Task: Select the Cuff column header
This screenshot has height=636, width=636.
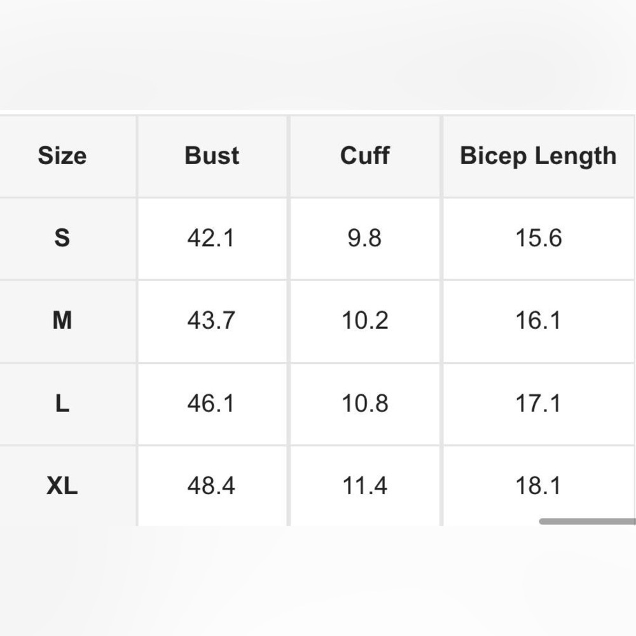Action: pyautogui.click(x=364, y=156)
